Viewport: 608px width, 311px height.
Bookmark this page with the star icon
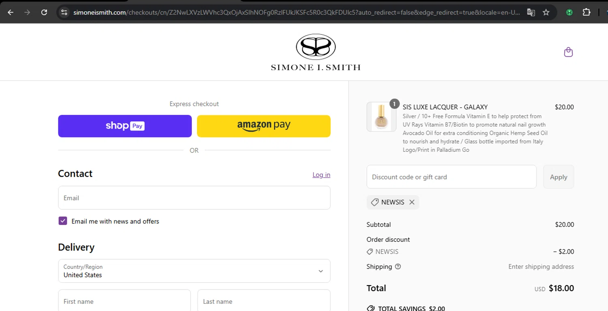pyautogui.click(x=546, y=13)
